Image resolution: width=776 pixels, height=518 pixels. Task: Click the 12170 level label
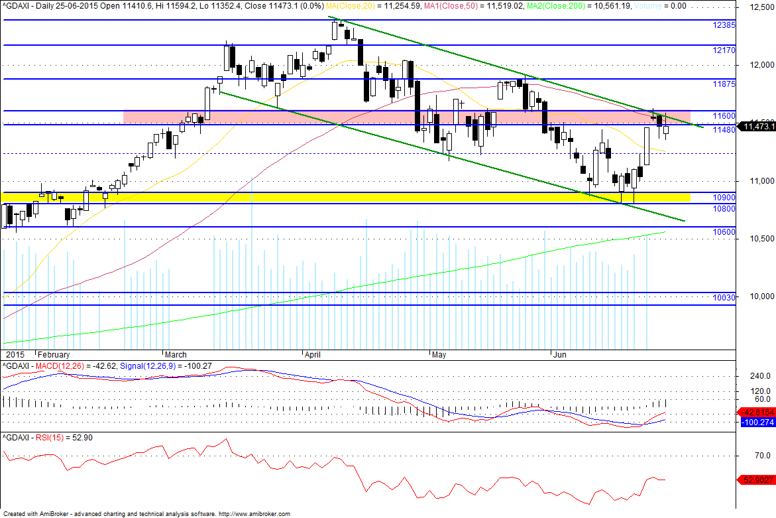pyautogui.click(x=724, y=50)
